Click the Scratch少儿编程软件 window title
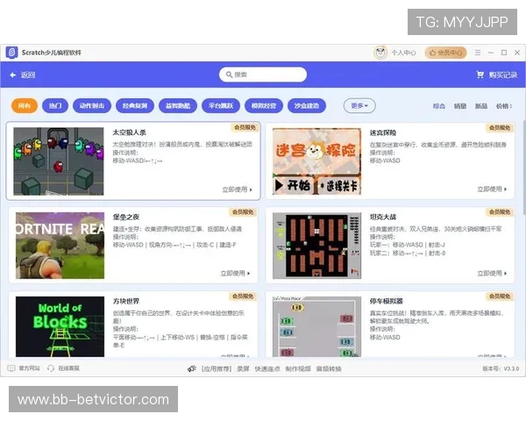This screenshot has width=526, height=421. [x=52, y=53]
